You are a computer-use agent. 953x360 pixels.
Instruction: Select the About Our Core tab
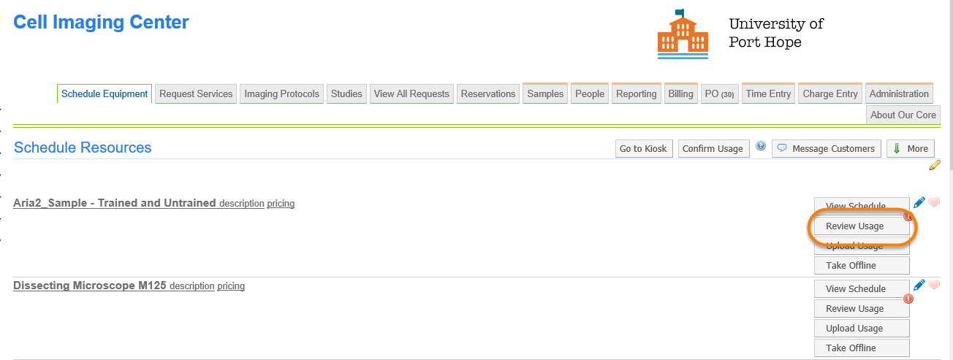click(x=903, y=115)
